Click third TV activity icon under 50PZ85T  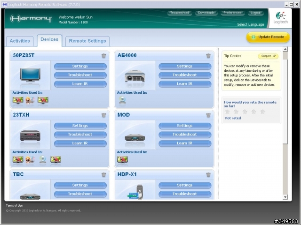[43, 100]
